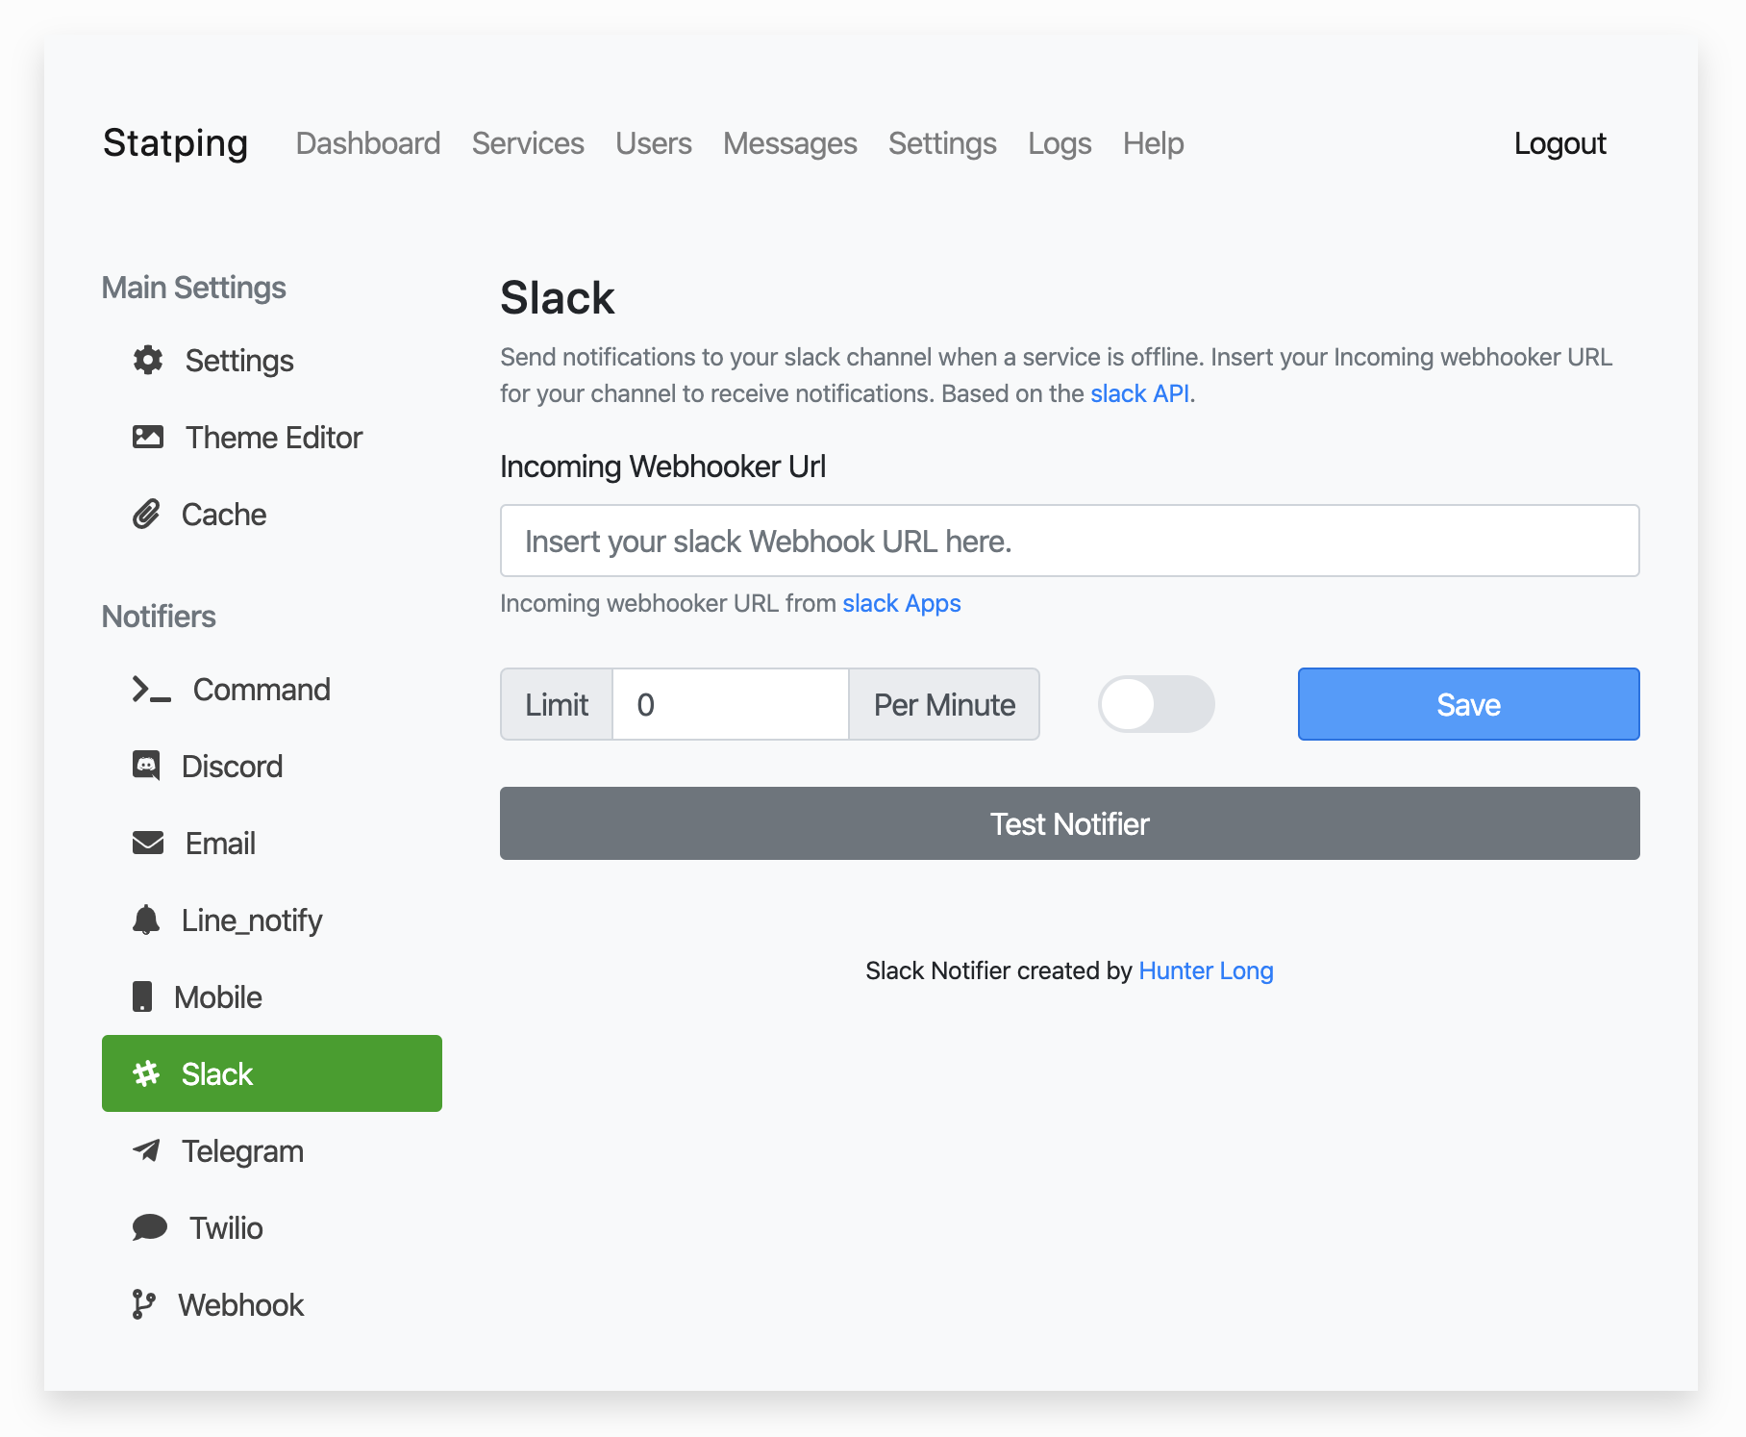1746x1437 pixels.
Task: Click the Webhook branch icon
Action: pos(143,1305)
